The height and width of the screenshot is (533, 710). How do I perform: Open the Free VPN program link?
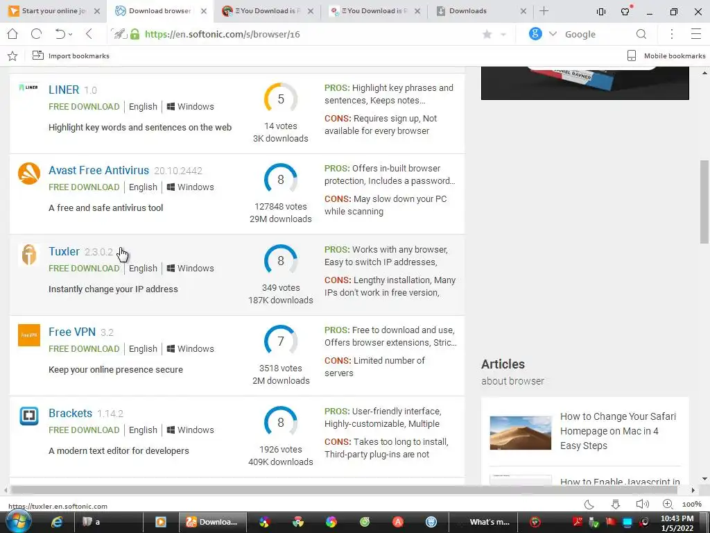72,332
